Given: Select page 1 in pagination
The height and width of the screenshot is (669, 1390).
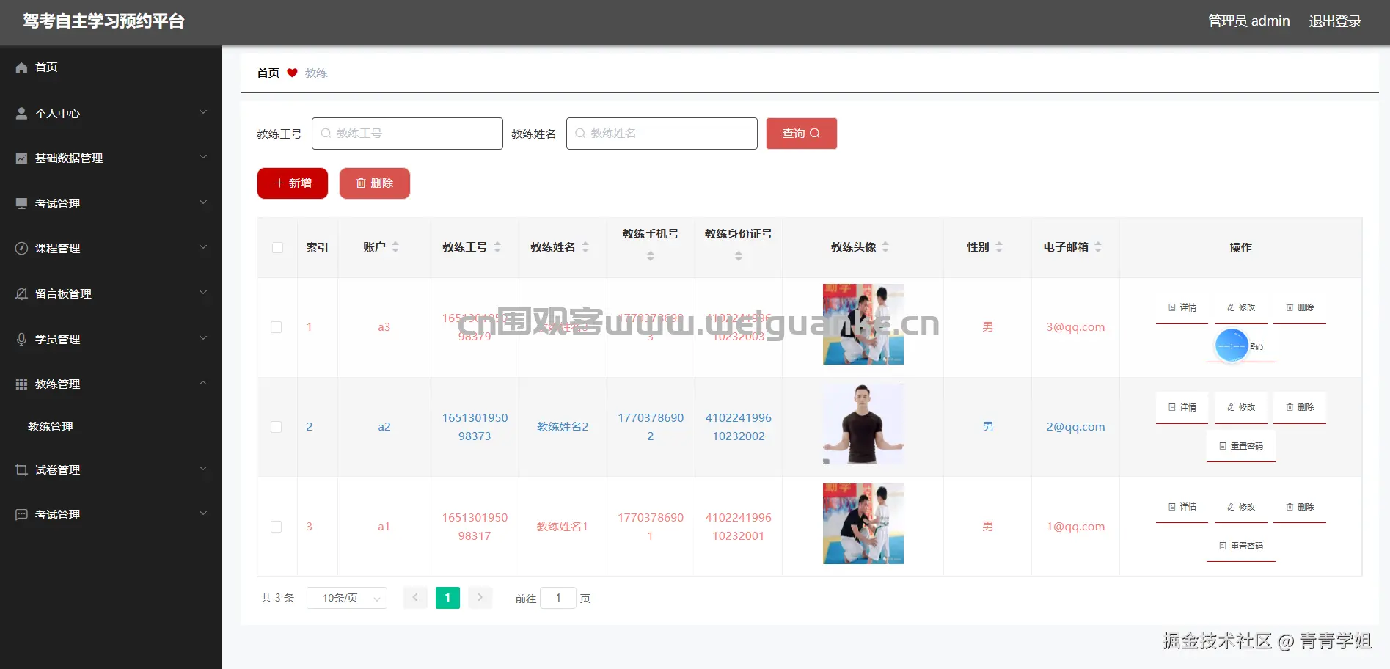Looking at the screenshot, I should (x=447, y=598).
